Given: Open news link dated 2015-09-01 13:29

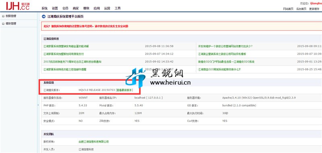Looking at the screenshot, I should click(226, 62).
